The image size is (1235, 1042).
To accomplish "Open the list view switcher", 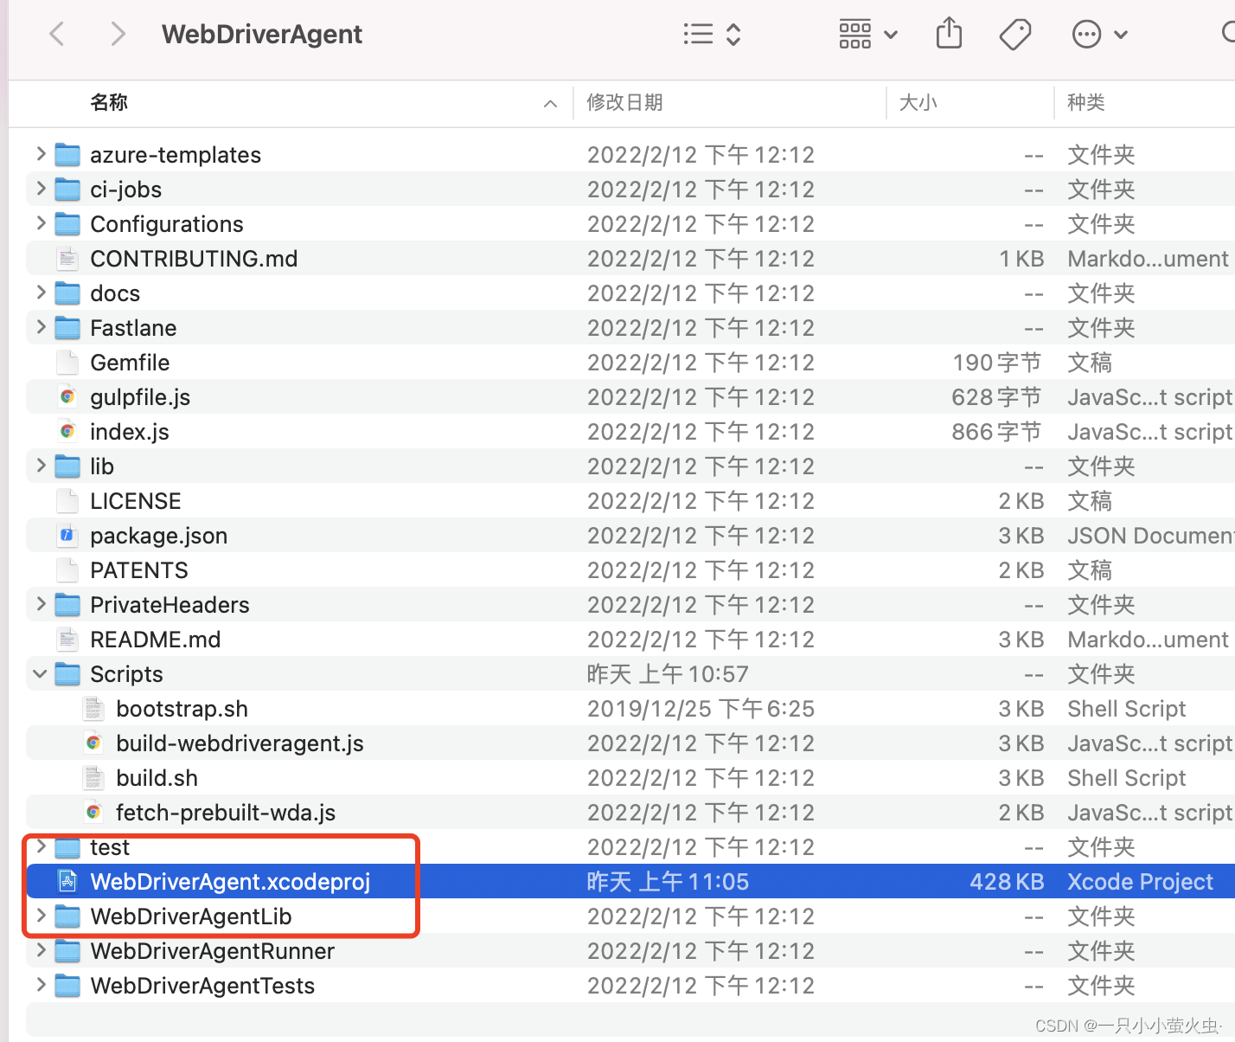I will (x=712, y=35).
